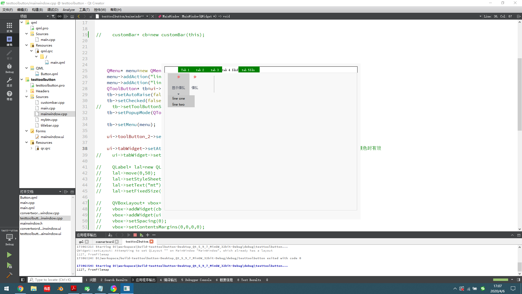522x294 pixels.
Task: Clear the application output pane
Action: [x=110, y=235]
